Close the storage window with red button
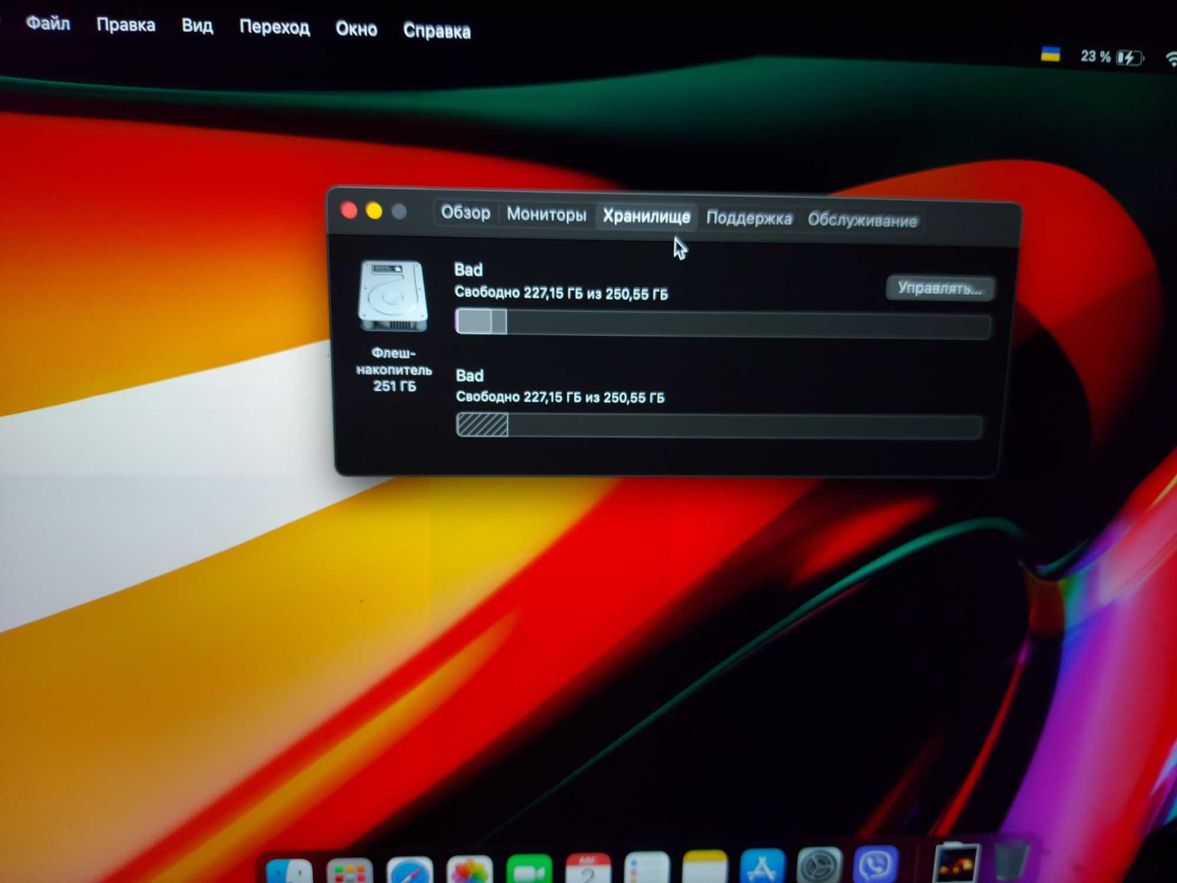Viewport: 1177px width, 883px height. [349, 210]
